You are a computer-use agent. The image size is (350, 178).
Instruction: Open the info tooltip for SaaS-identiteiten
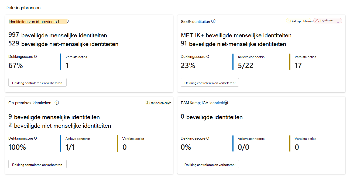coord(213,20)
